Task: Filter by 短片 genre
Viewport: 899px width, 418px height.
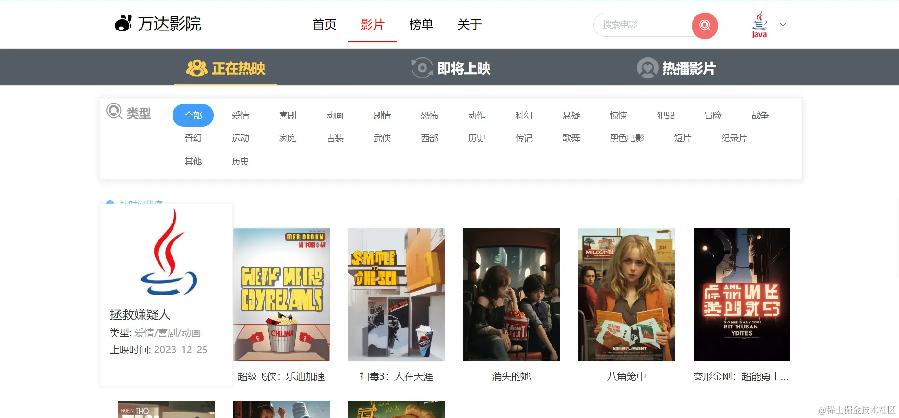Action: (x=682, y=138)
